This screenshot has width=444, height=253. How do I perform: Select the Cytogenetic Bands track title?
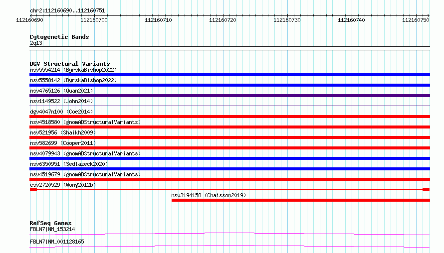pos(59,37)
